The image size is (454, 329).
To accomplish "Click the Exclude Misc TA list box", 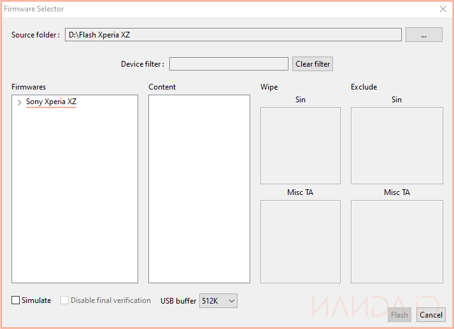I will click(x=396, y=241).
